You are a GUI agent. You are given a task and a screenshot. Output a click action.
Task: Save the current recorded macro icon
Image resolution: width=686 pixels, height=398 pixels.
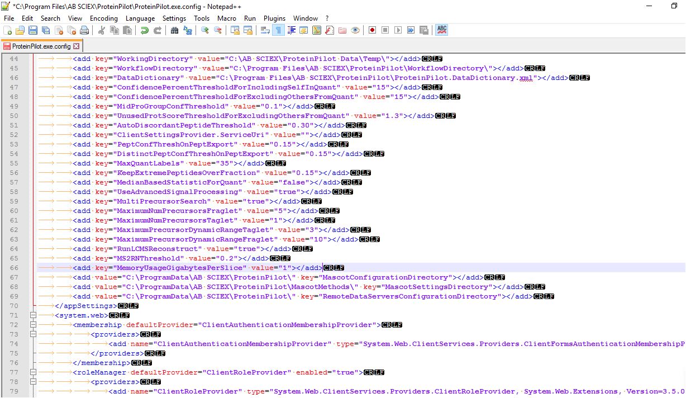[x=424, y=30]
